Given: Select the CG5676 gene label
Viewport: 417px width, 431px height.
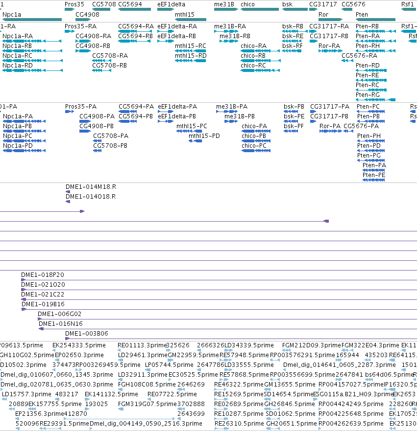Looking at the screenshot, I should click(x=353, y=4).
